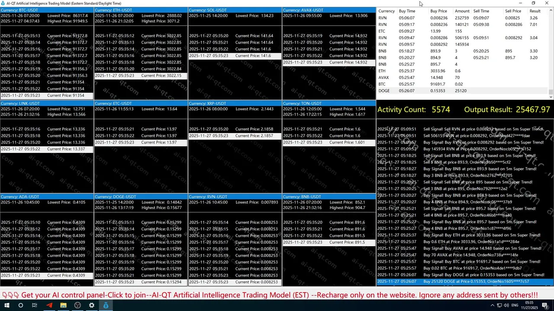Sort by the Currency column header
Screen dimensions: 554x311
(x=387, y=11)
